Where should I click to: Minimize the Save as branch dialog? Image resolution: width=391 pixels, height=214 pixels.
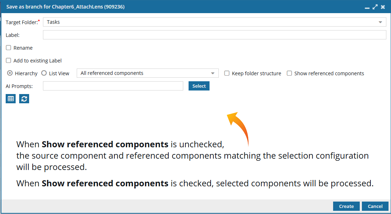click(x=367, y=7)
